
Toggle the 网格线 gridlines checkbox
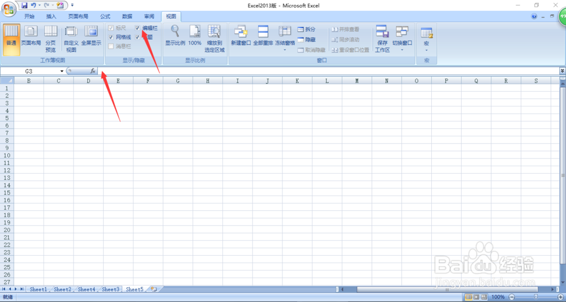(111, 37)
